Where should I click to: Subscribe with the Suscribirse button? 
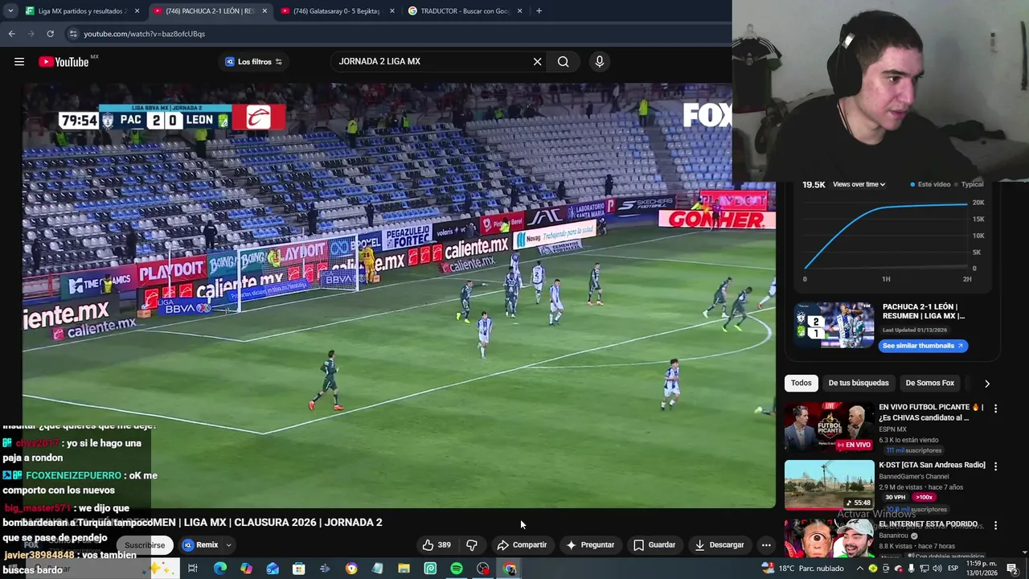point(145,545)
